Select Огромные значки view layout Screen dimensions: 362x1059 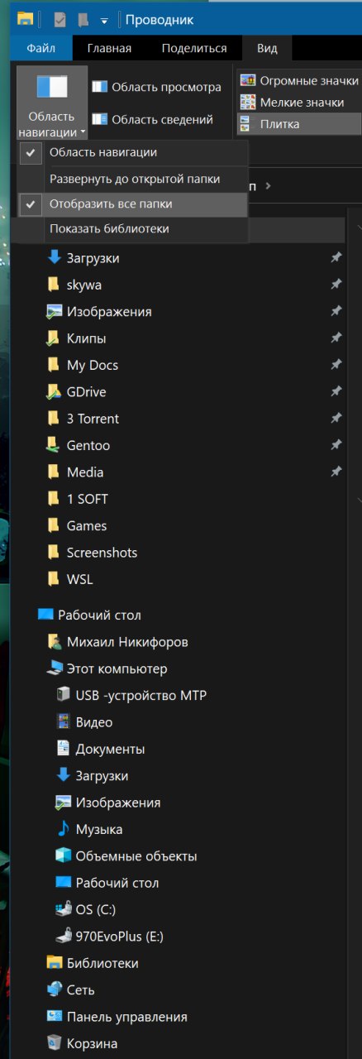click(299, 80)
